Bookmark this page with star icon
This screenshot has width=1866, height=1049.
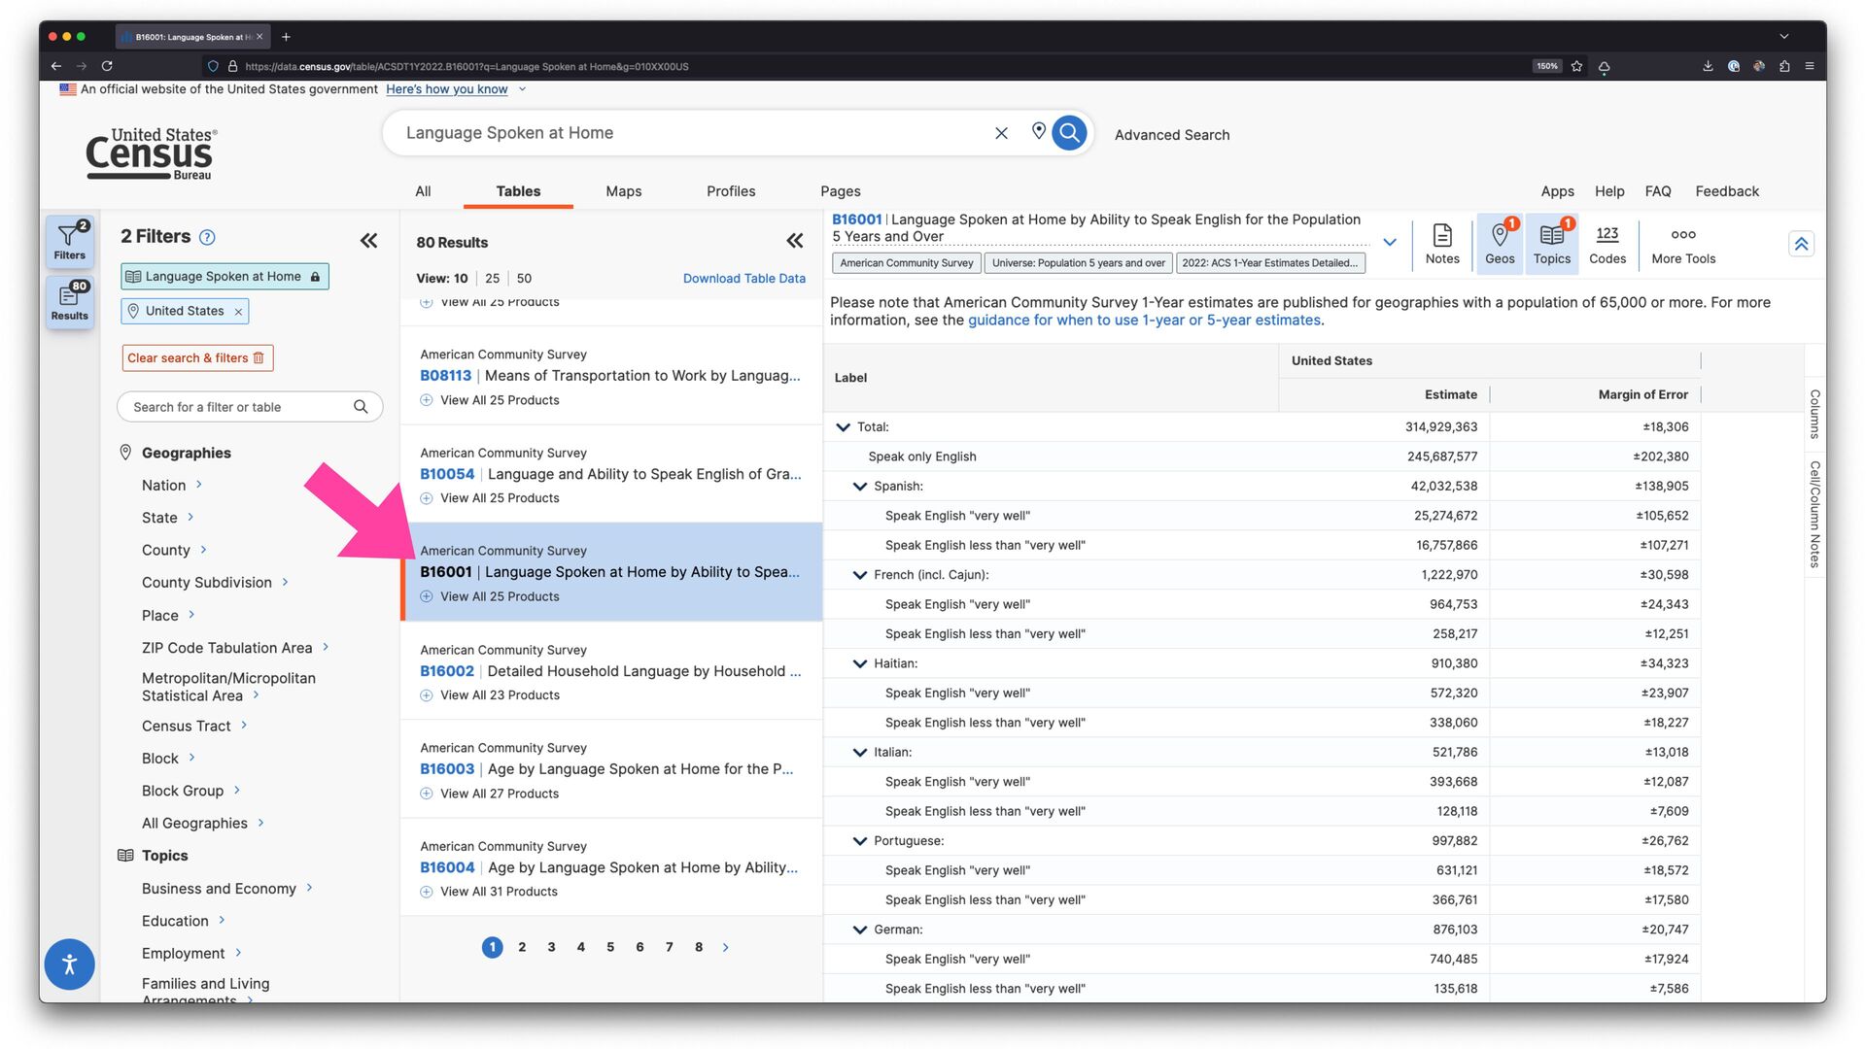[x=1576, y=66]
